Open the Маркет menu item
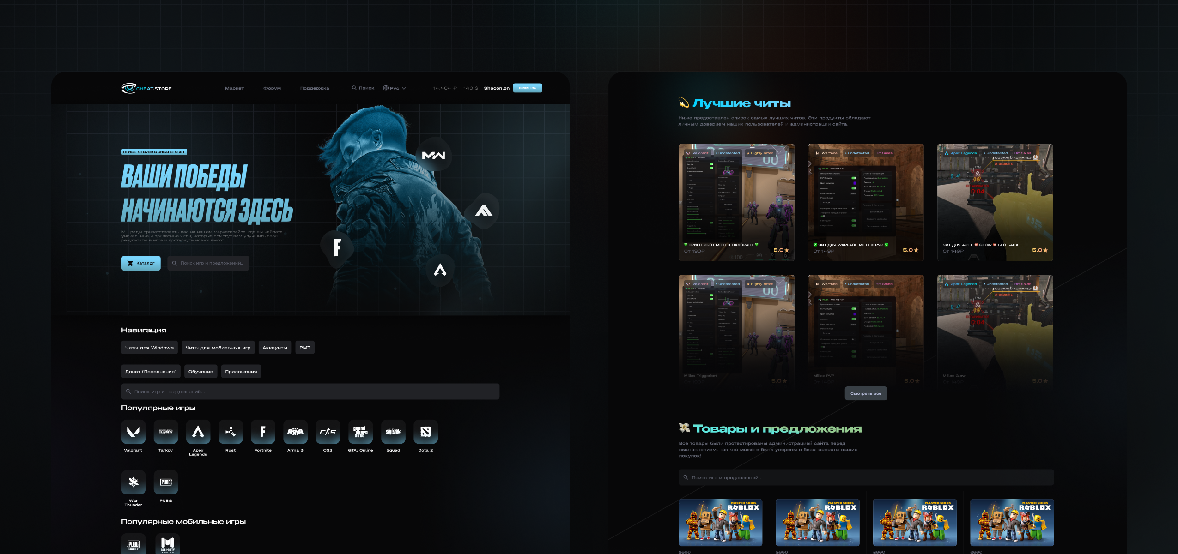1178x554 pixels. 234,88
